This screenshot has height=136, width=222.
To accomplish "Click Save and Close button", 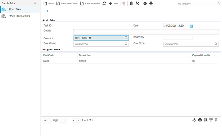I will pos(67,4).
